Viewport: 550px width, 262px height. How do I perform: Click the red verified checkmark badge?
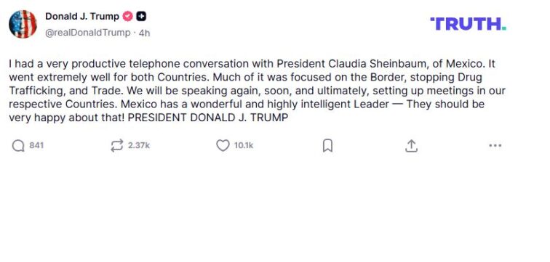(x=127, y=16)
